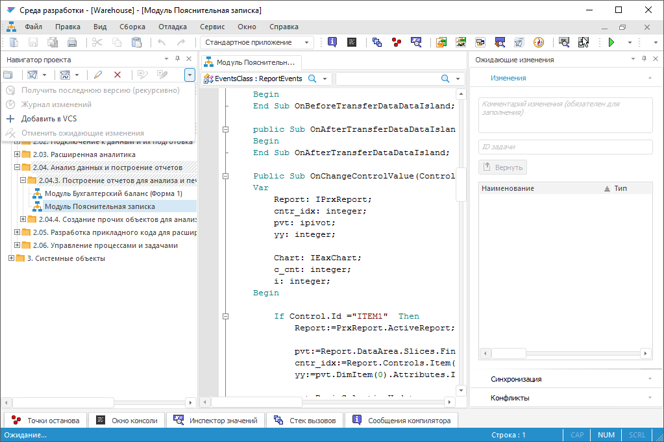664x442 pixels.
Task: Open the Стандартное приложение dropdown
Action: tap(307, 42)
